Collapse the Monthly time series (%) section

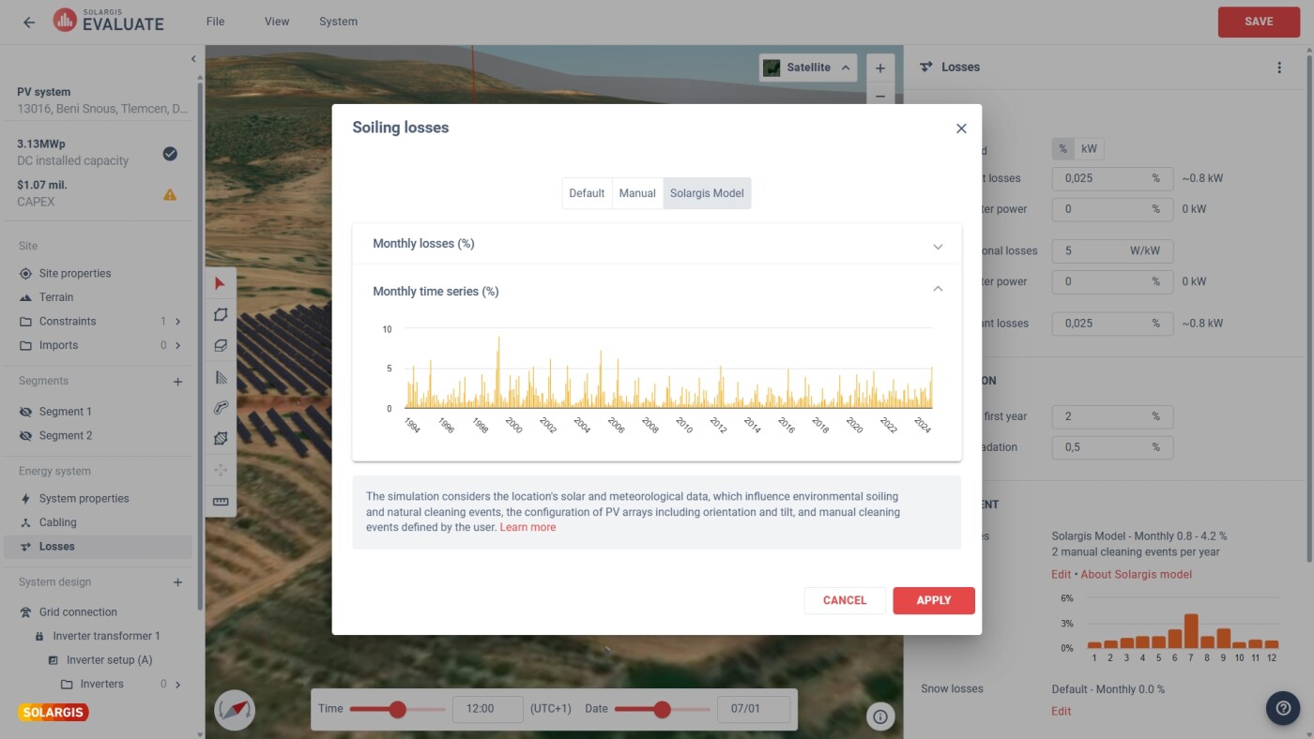pyautogui.click(x=937, y=290)
